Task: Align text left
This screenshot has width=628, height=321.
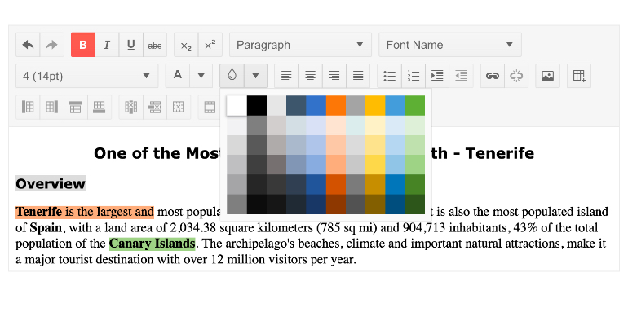Action: tap(286, 76)
